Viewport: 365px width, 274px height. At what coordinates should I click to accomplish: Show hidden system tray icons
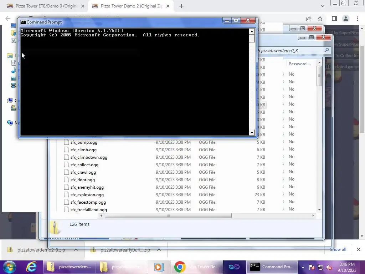pos(303,267)
